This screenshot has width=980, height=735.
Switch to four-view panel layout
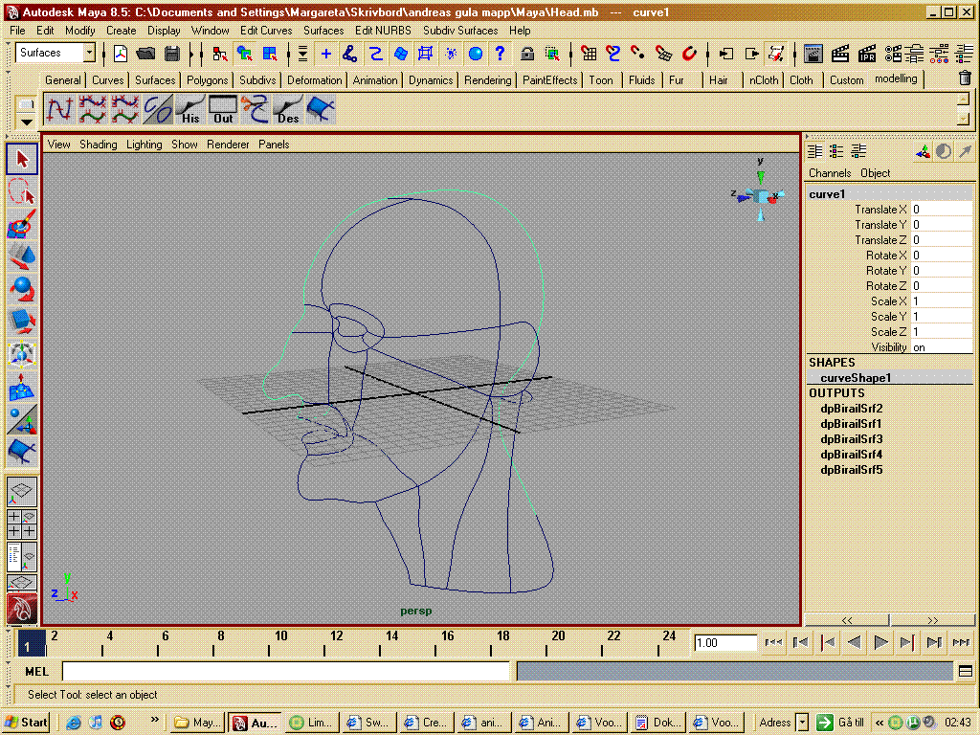pyautogui.click(x=21, y=523)
